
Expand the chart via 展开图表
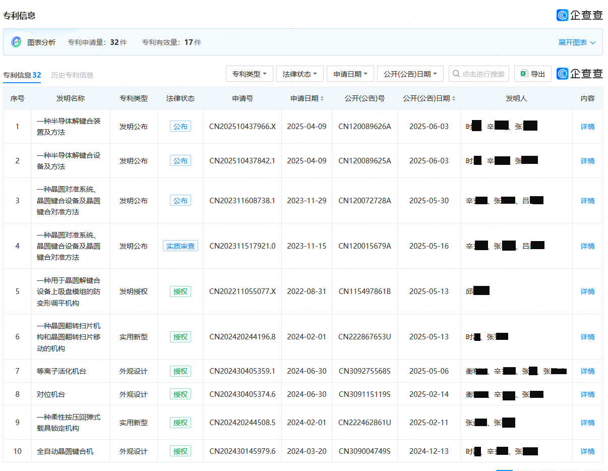[577, 42]
